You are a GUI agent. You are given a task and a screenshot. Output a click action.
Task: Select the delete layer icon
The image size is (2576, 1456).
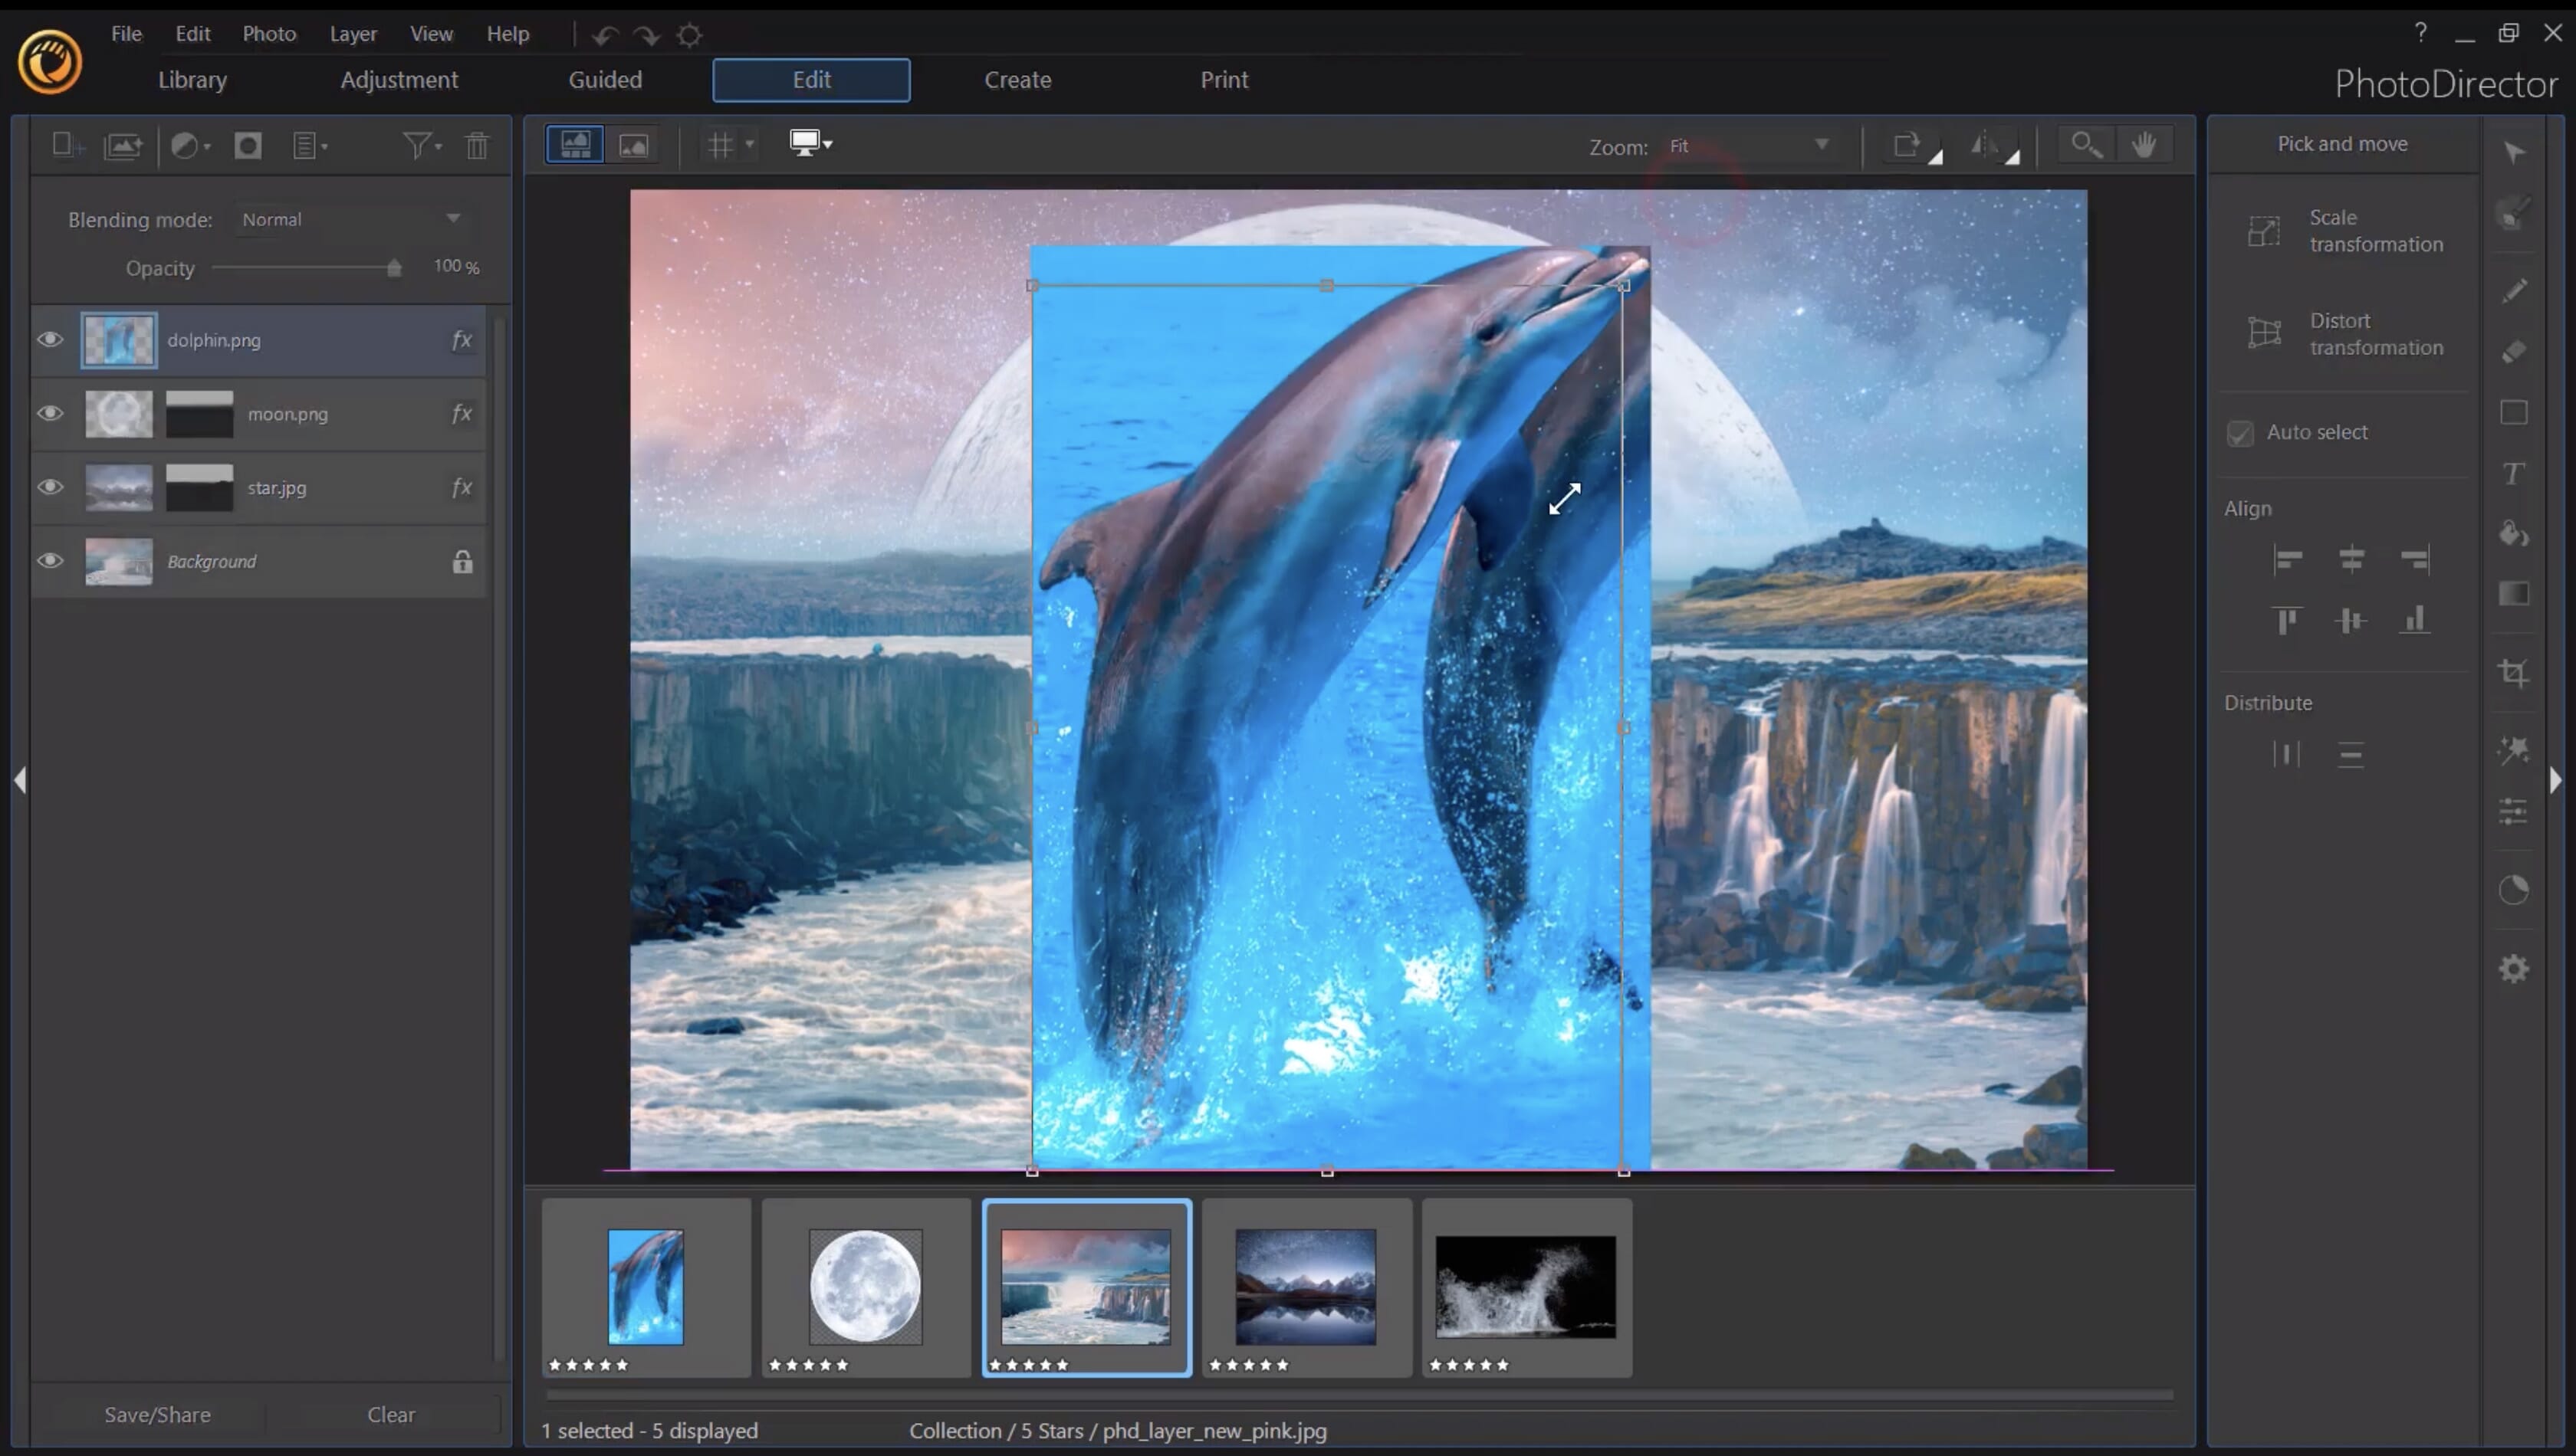coord(478,145)
